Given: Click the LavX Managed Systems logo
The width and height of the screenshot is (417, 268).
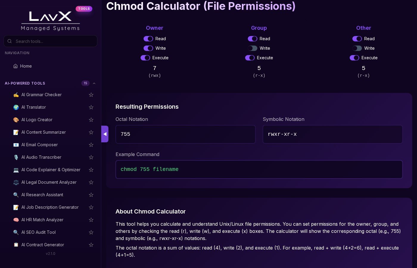Looking at the screenshot, I should point(50,21).
